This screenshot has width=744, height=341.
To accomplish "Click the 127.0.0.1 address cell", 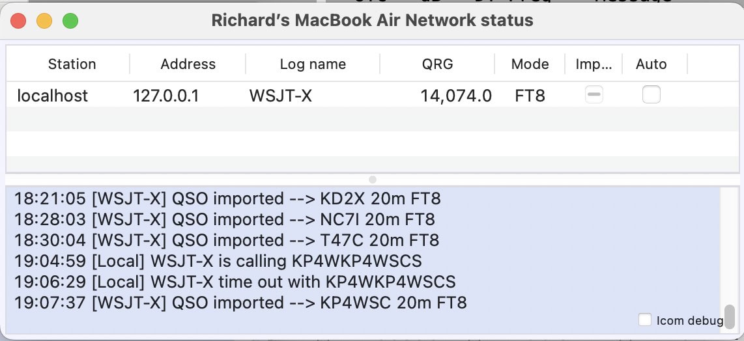I will pos(165,96).
